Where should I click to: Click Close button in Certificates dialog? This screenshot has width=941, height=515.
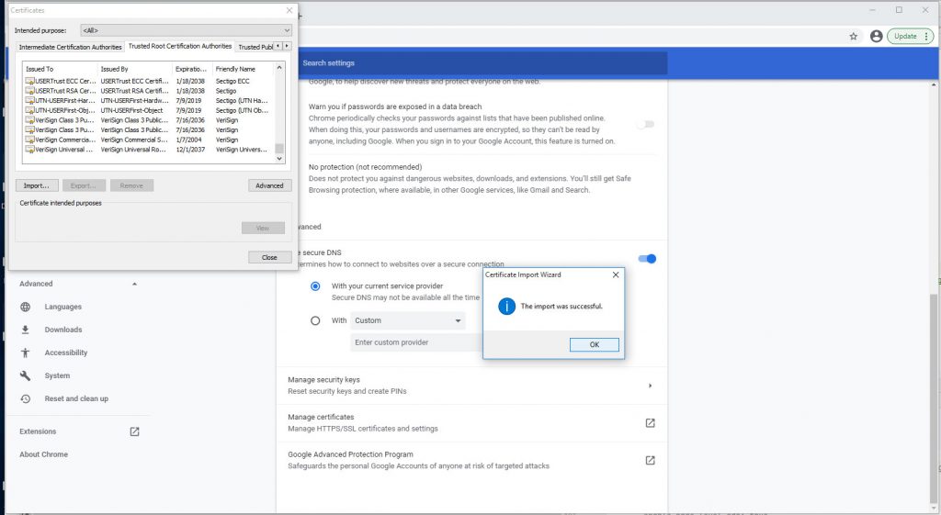(269, 257)
